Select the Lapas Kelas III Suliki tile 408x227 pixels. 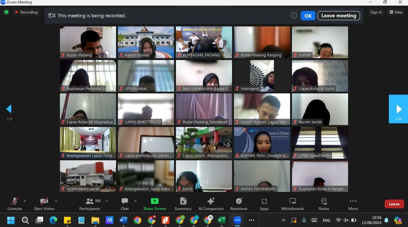320,76
